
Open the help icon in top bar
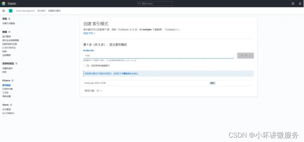pos(293,4)
